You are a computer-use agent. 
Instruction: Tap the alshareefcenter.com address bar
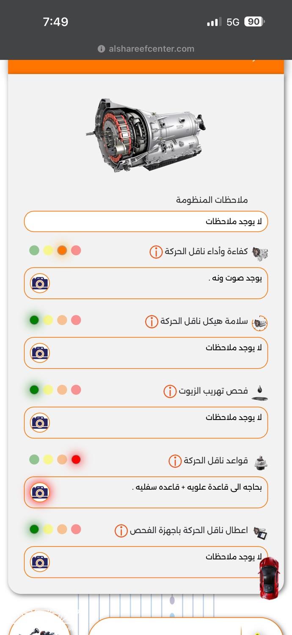click(146, 49)
